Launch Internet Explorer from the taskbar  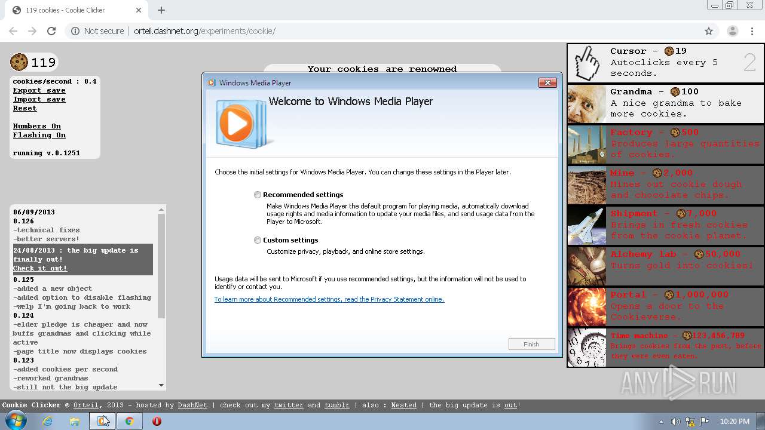coord(47,421)
